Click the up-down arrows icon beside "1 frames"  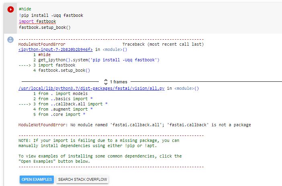tap(106, 81)
